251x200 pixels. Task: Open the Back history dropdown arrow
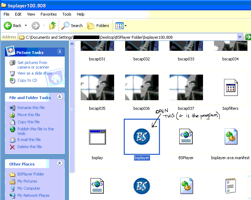pyautogui.click(x=26, y=26)
